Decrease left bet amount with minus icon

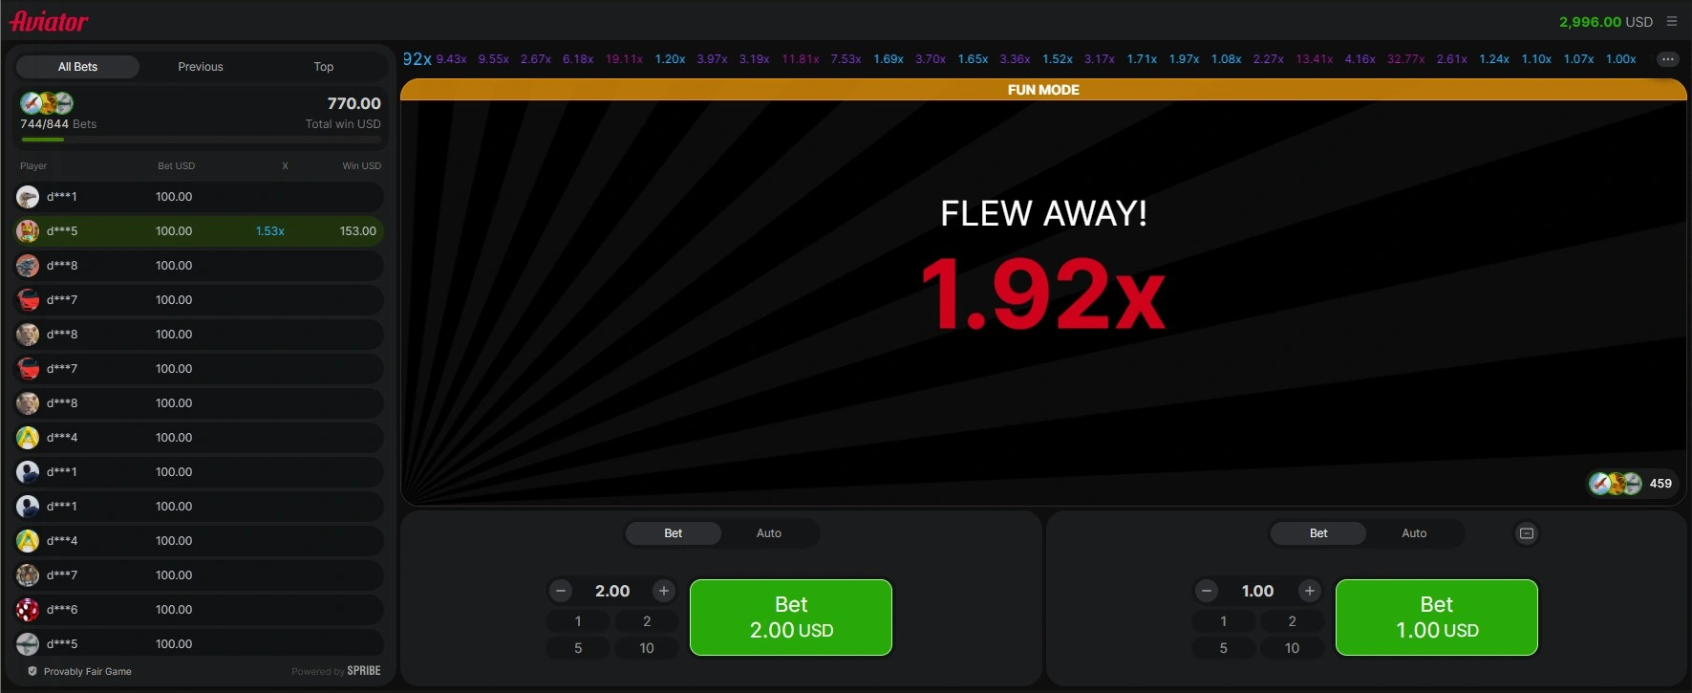[561, 591]
